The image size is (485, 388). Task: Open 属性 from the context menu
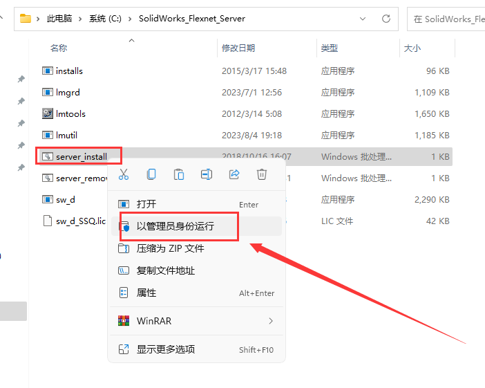tap(146, 293)
